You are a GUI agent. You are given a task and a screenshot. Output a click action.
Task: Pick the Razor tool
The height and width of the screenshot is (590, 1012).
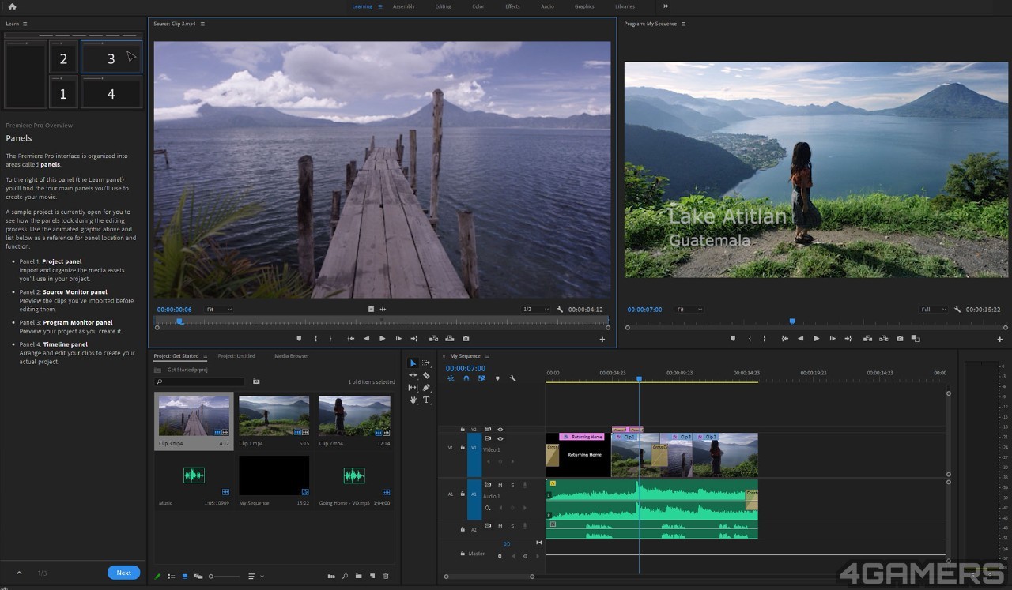point(426,375)
